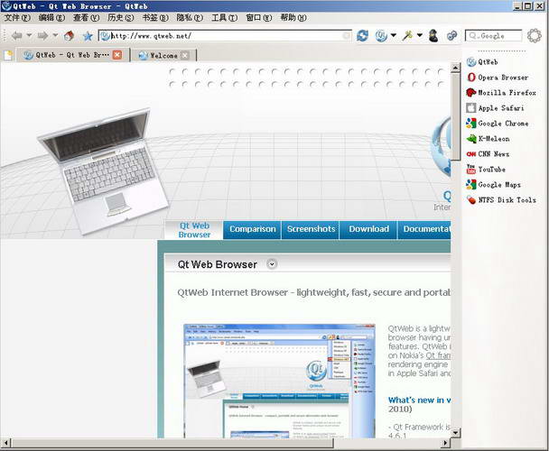Open the 隐私(P) menu
The width and height of the screenshot is (549, 451).
tap(190, 17)
